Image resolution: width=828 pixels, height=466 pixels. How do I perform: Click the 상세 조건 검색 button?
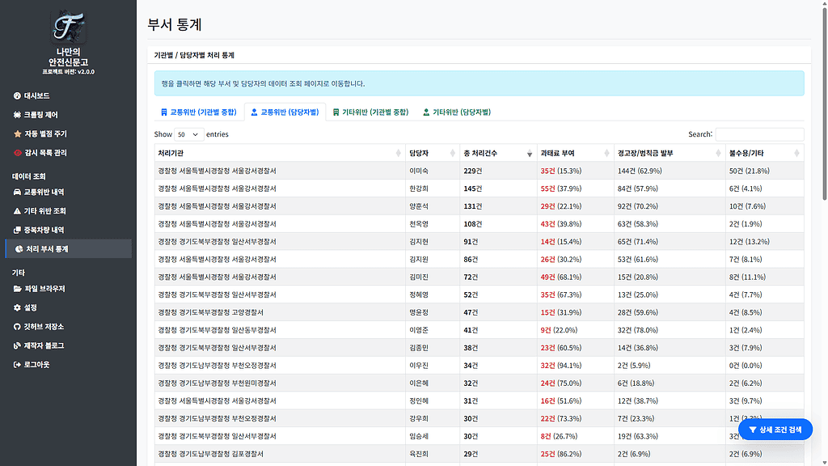775,430
